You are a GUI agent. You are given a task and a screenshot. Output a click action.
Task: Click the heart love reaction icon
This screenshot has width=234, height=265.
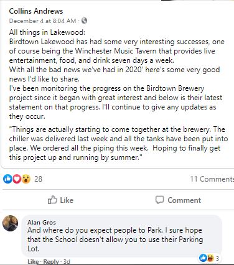tap(17, 179)
